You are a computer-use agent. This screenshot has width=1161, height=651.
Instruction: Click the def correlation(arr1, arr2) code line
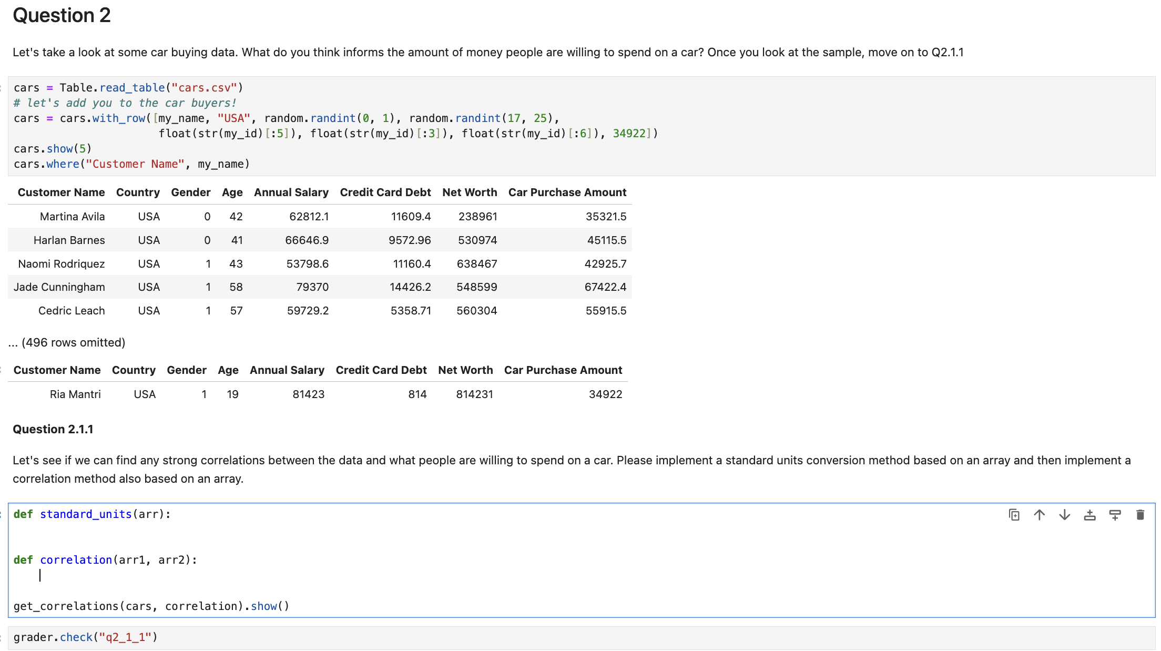point(105,560)
